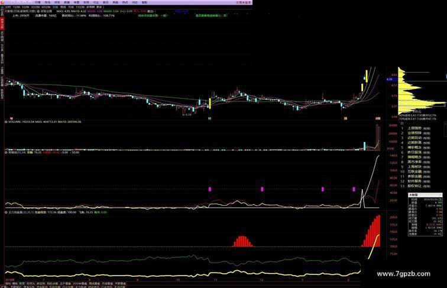Screen dimensions: 447x288
Task: Switch to the 30分钟 period tab
Action: (35, 7)
